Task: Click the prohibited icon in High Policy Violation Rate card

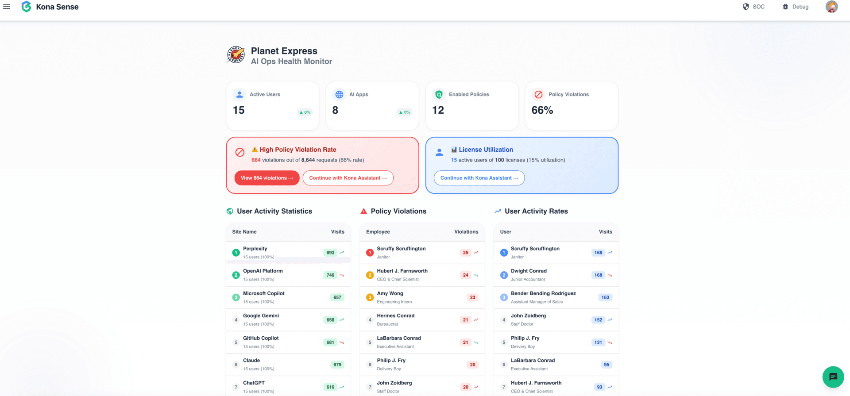Action: click(x=240, y=152)
